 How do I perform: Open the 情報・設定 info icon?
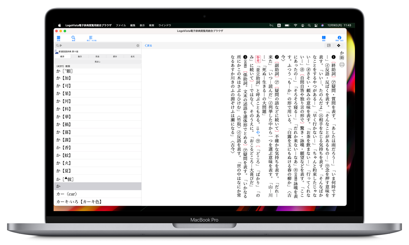click(x=339, y=38)
